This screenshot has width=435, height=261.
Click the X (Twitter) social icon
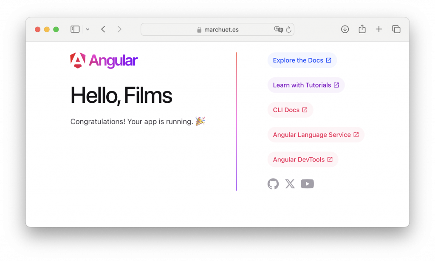point(290,184)
